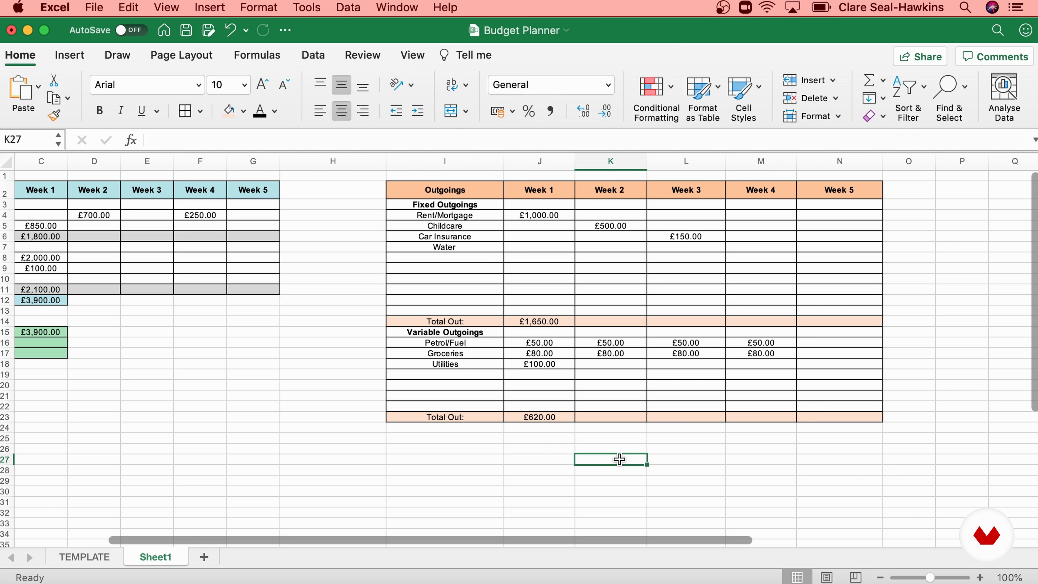Decrease decimal places
Viewport: 1038px width, 584px height.
pos(605,111)
